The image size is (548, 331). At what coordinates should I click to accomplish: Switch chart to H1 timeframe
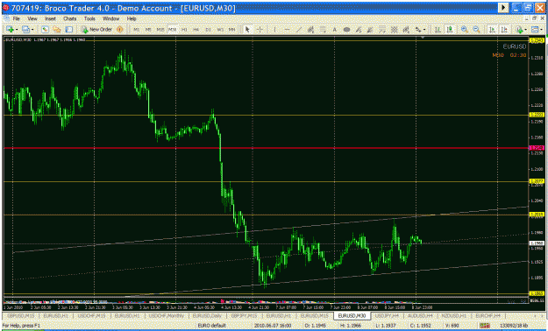pyautogui.click(x=184, y=30)
